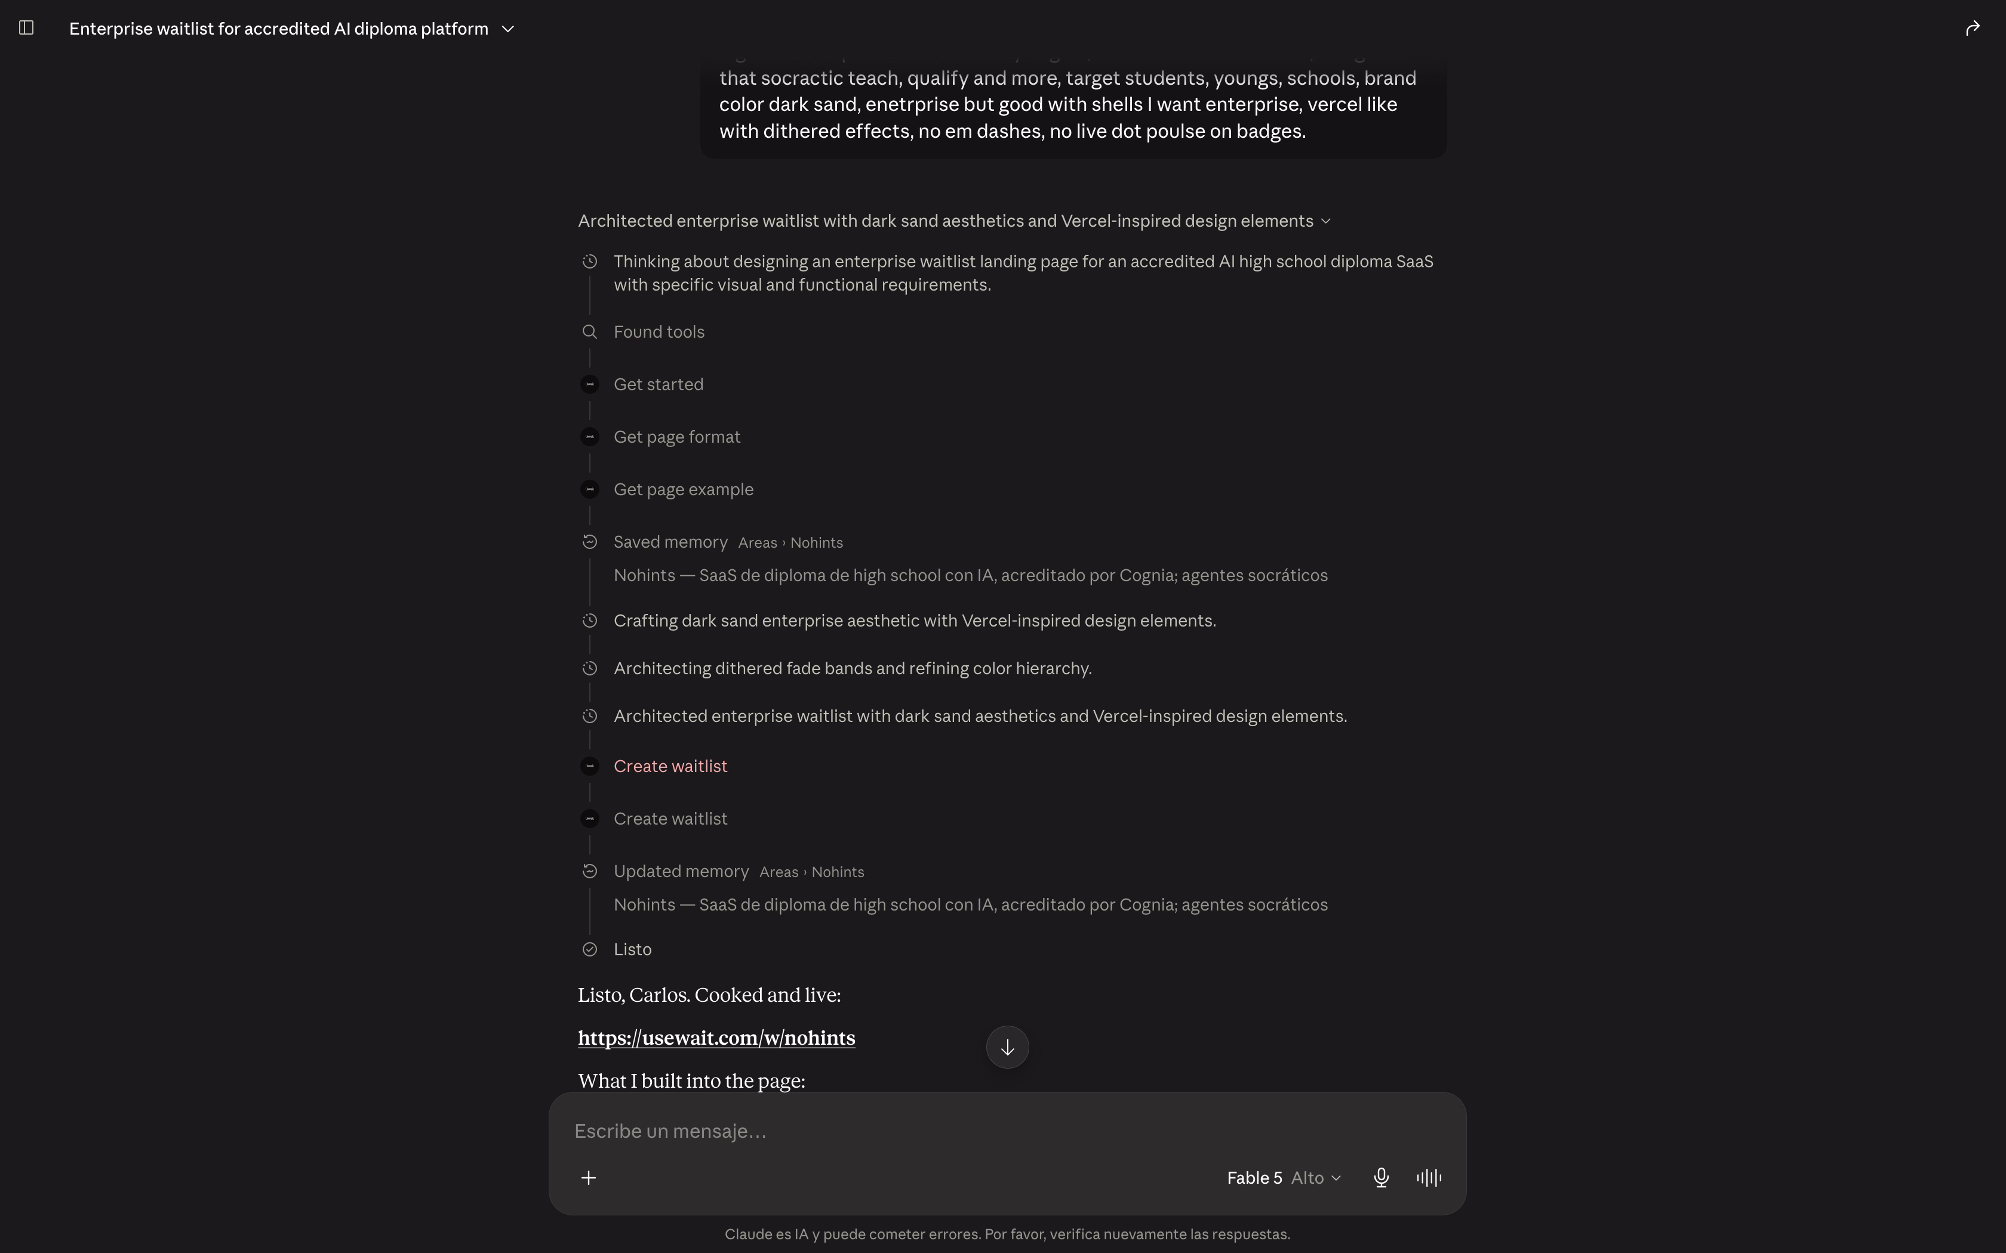Click the Found tools search icon
The height and width of the screenshot is (1253, 2006).
click(589, 332)
